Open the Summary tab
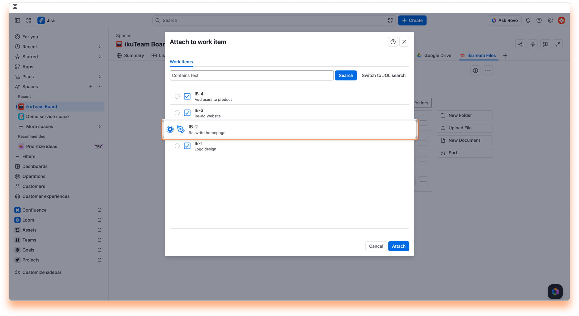The width and height of the screenshot is (579, 316). click(x=130, y=55)
